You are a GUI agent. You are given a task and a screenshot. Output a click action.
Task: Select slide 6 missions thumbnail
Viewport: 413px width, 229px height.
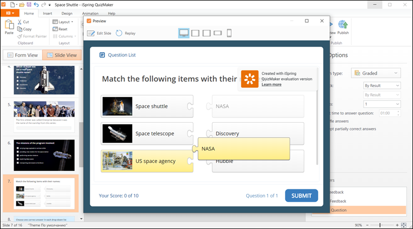pos(44,155)
